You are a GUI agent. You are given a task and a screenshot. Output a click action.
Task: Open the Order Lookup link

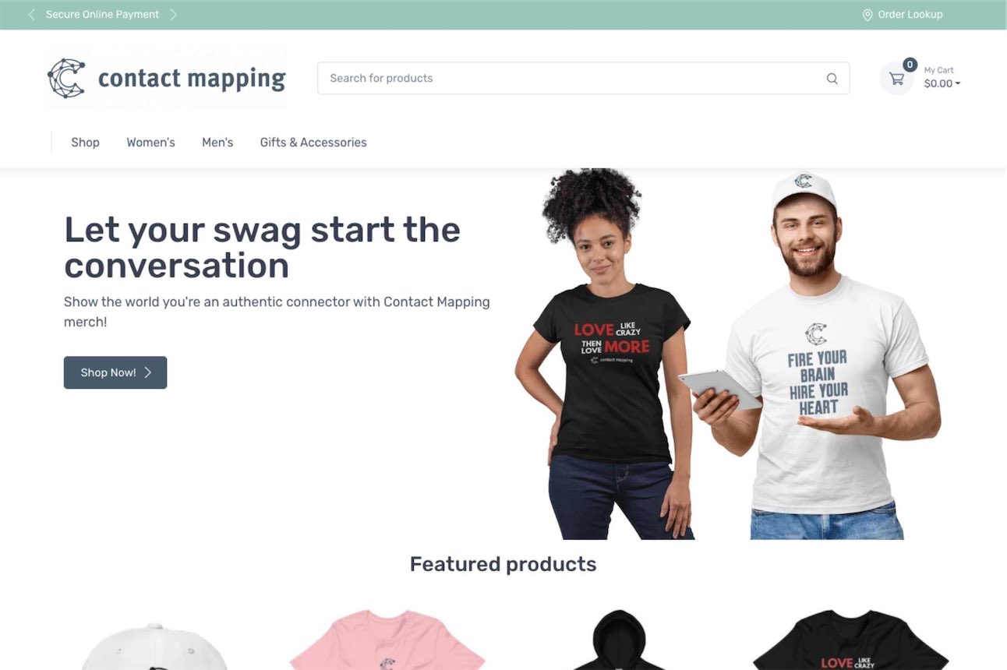[x=910, y=15]
